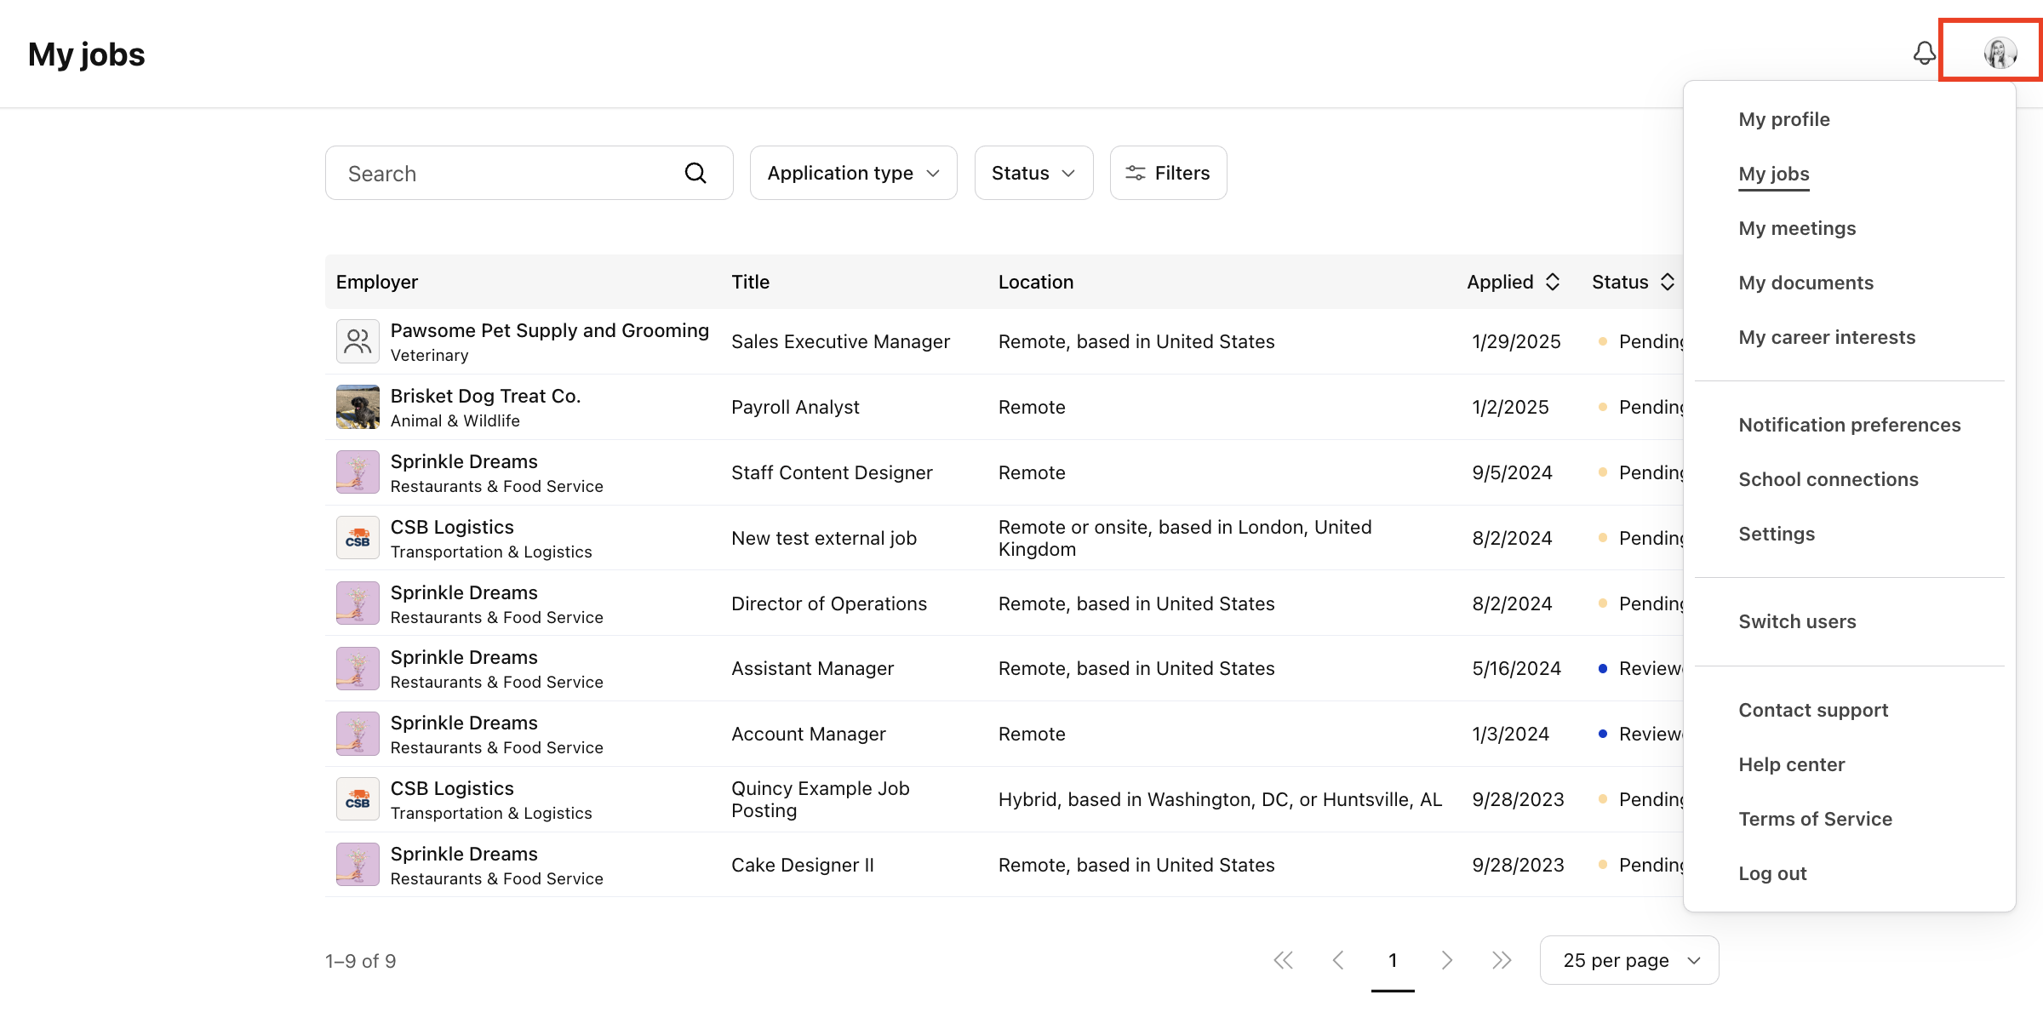Screen dimensions: 2043x1035
Task: Click Sprinkle Dreams logo in Assistant Manager row
Action: [358, 669]
